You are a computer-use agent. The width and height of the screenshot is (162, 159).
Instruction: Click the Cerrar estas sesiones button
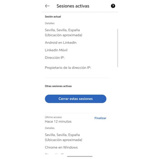pos(76,99)
